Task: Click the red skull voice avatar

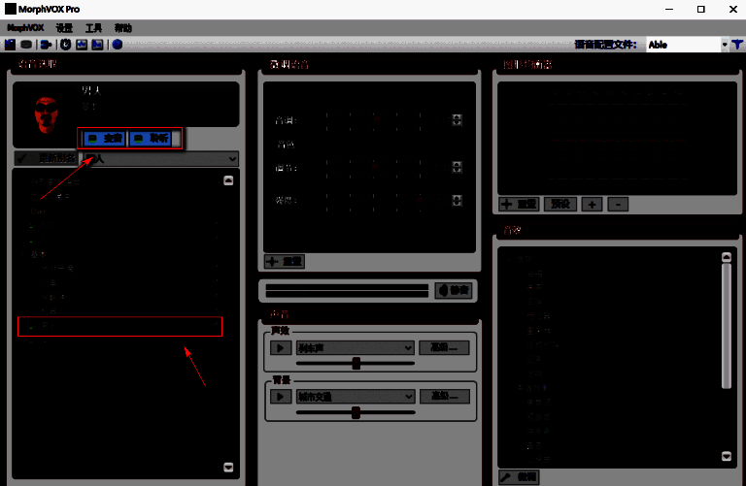Action: click(x=43, y=114)
